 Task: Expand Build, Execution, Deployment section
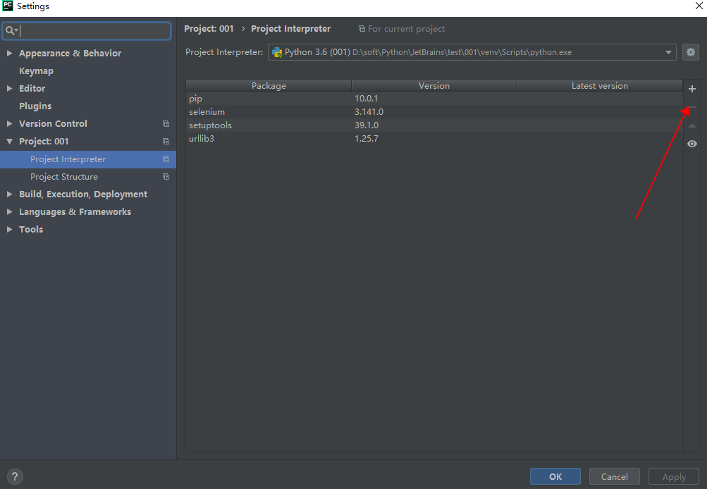(x=9, y=194)
